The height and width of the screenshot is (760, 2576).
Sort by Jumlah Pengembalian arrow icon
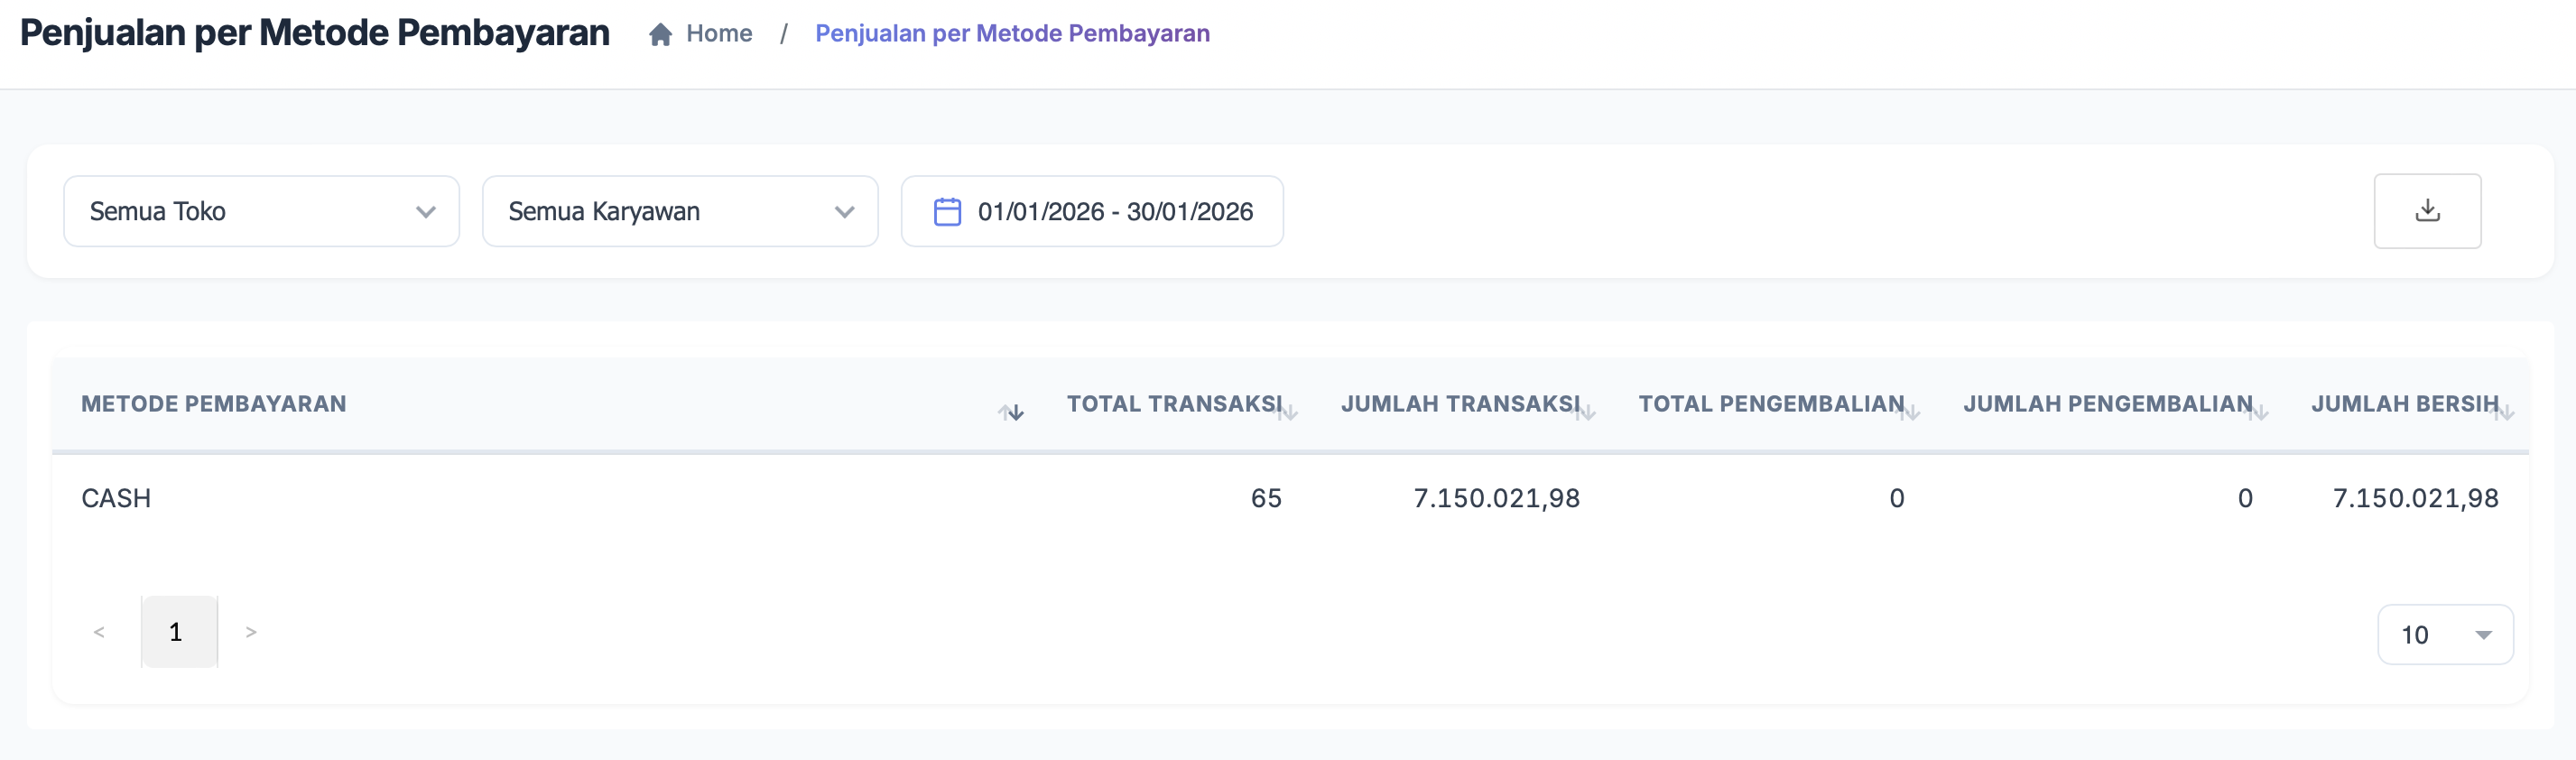pos(2259,412)
